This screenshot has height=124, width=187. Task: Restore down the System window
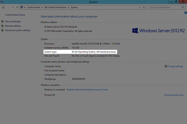(176, 2)
